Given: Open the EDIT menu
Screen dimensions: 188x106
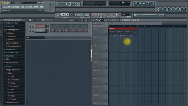Looking at the screenshot, I should coord(9,6).
